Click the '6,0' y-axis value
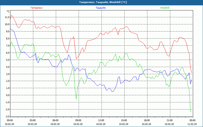This screenshot has width=203, height=127. [8, 53]
